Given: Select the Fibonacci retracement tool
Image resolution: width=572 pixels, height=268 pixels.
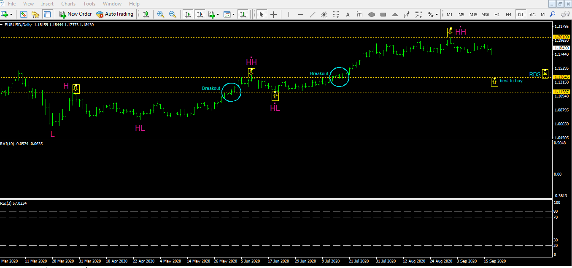Looking at the screenshot, I should pos(336,14).
